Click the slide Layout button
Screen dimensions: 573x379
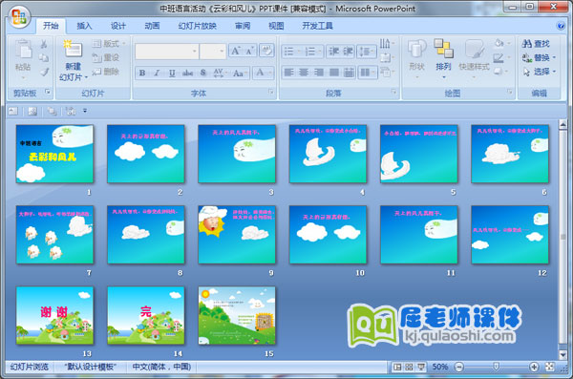click(109, 44)
